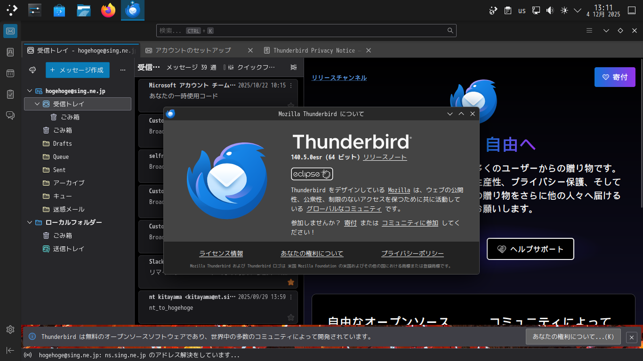Image resolution: width=643 pixels, height=361 pixels.
Task: Open the software store from the panel
Action: pyautogui.click(x=59, y=10)
